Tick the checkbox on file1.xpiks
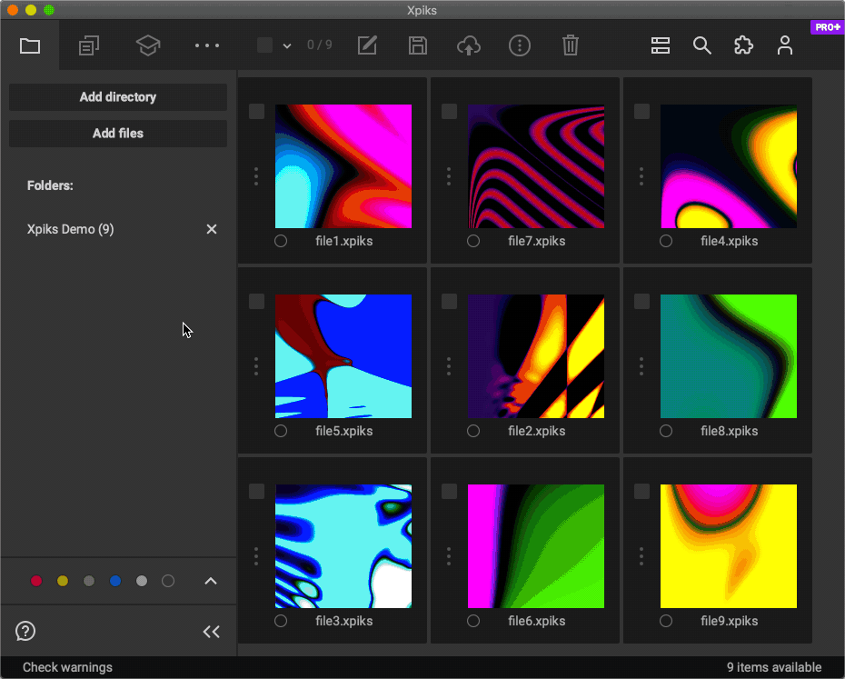 coord(256,111)
